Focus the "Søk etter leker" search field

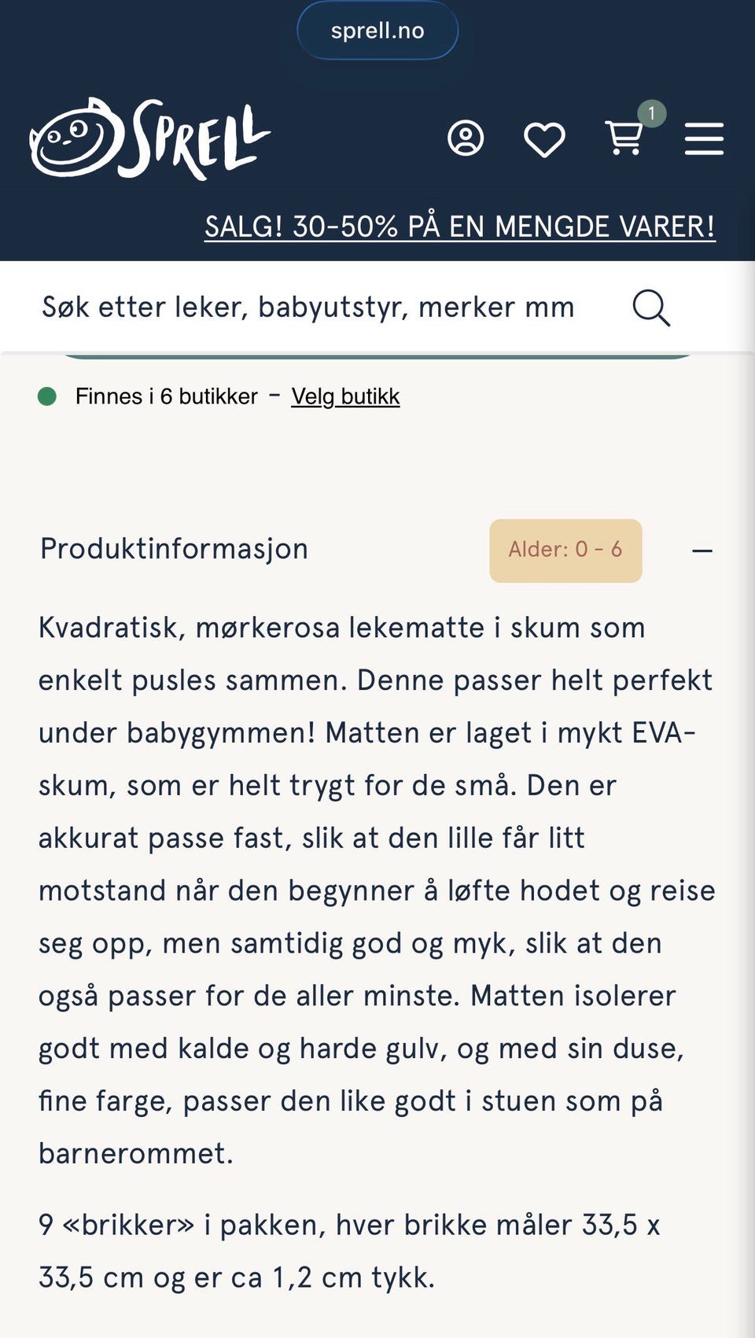click(x=308, y=308)
